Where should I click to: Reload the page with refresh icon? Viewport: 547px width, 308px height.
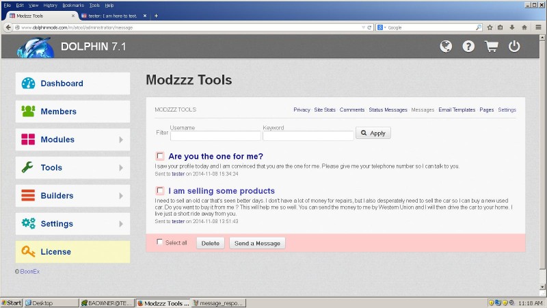click(x=369, y=27)
